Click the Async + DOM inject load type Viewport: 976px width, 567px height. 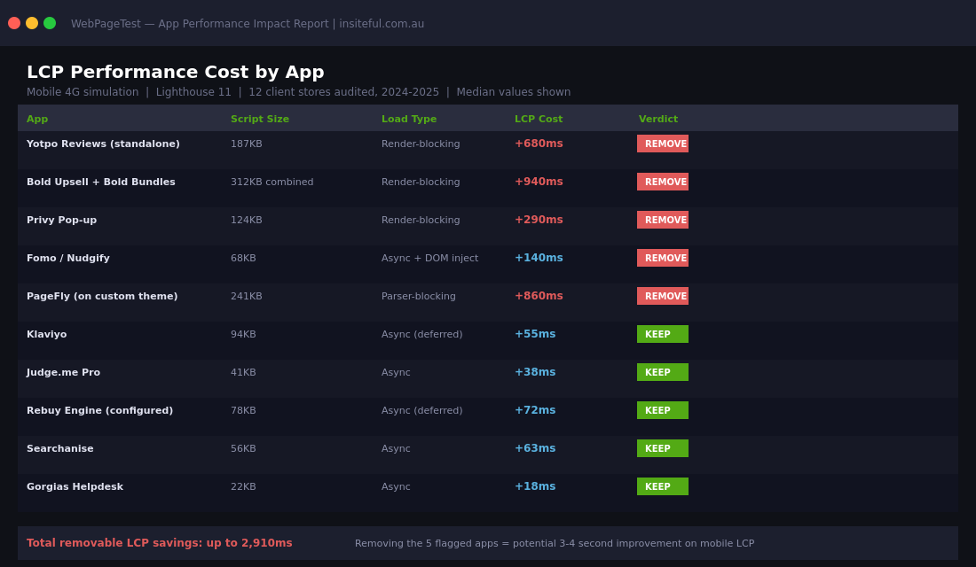[x=429, y=258]
